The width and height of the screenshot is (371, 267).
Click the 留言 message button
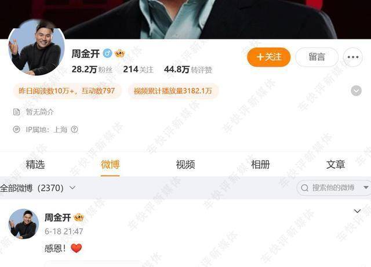(317, 57)
